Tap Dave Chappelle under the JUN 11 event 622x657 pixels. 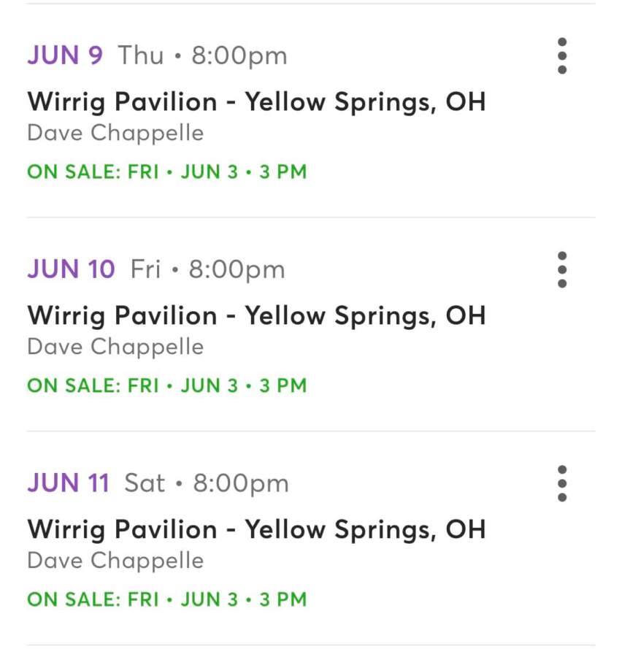click(x=115, y=561)
